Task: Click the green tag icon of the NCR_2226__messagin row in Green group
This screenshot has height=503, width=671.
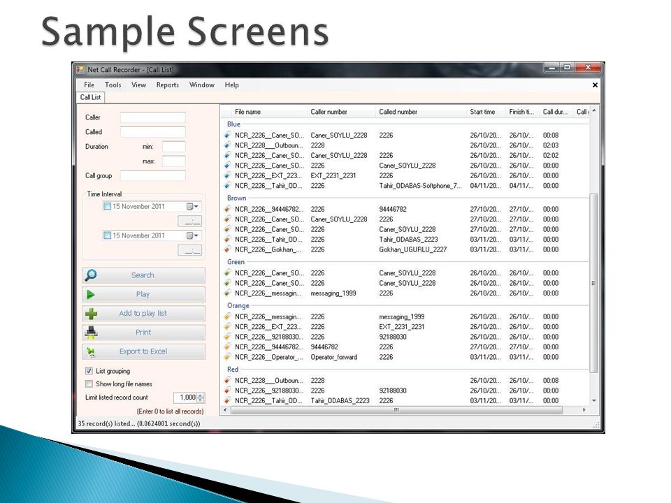Action: [x=227, y=293]
